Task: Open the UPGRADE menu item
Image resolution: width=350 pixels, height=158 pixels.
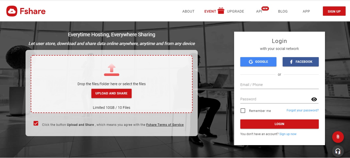Action: click(236, 11)
